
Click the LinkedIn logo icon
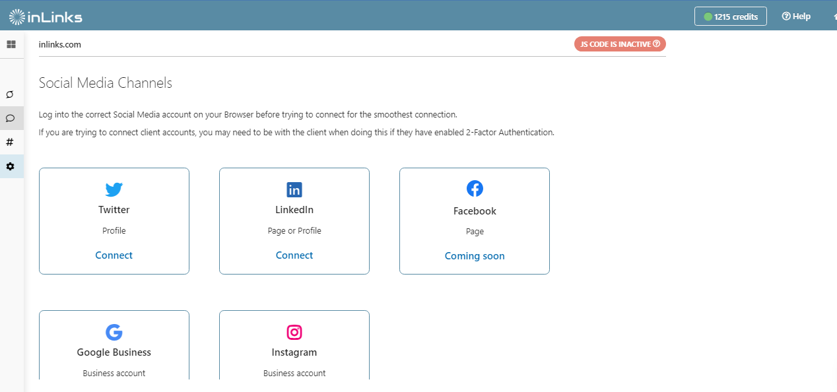tap(294, 190)
